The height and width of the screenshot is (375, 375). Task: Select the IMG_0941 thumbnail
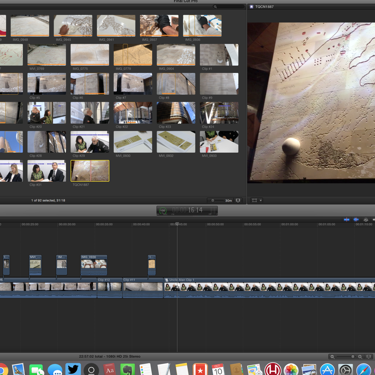pyautogui.click(x=116, y=26)
